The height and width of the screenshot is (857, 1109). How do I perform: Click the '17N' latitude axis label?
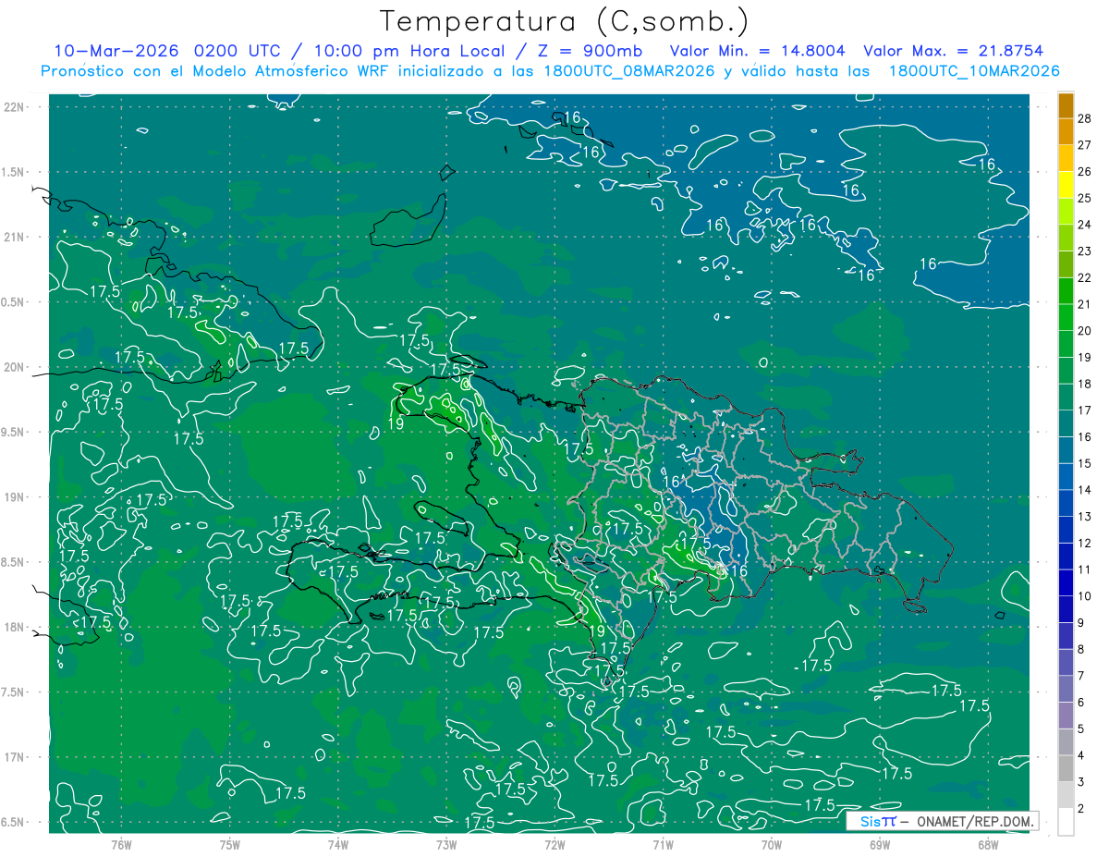(15, 757)
